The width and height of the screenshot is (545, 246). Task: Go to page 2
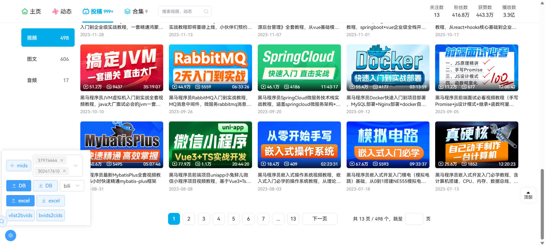pos(189,219)
